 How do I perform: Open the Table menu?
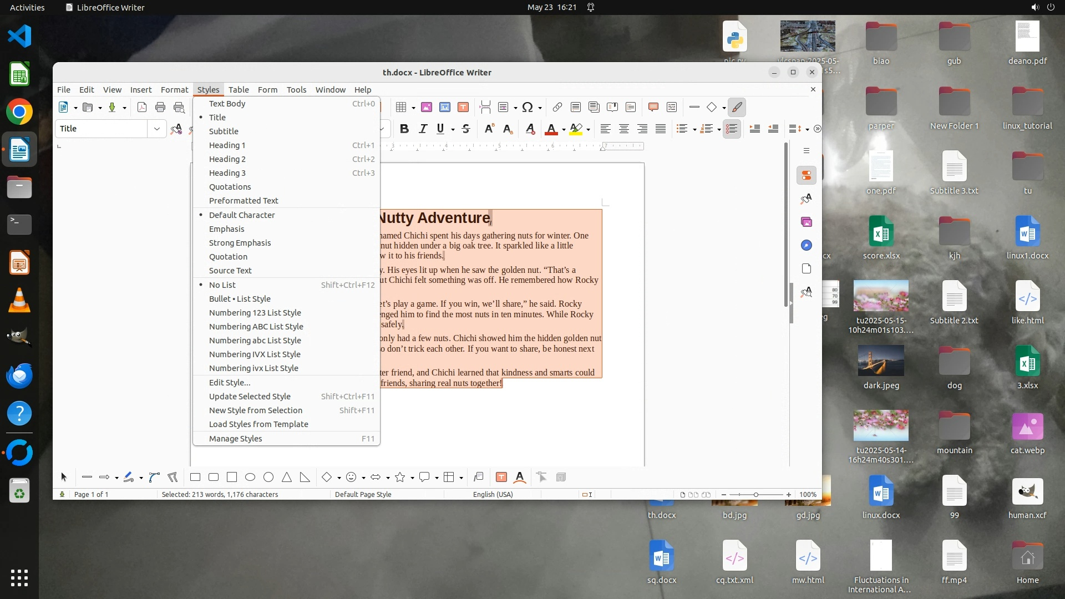click(239, 90)
